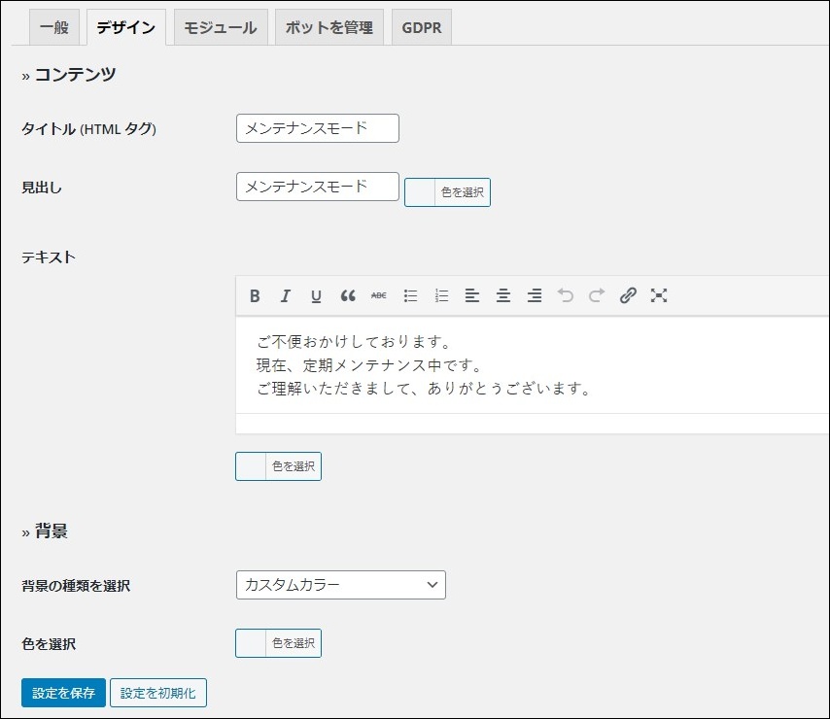
Task: Save settings with 設定を保存 button
Action: (63, 694)
